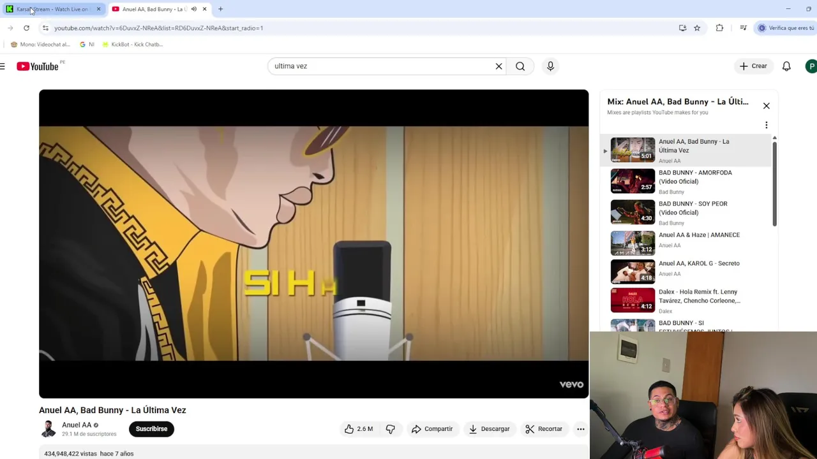
Task: Click Verifica que eres tú chip
Action: pyautogui.click(x=785, y=28)
